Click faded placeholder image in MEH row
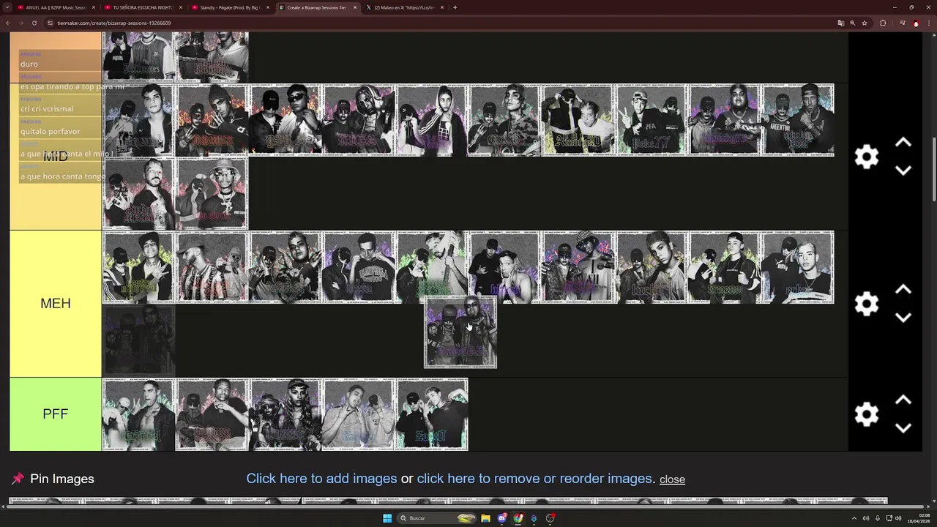 (139, 340)
